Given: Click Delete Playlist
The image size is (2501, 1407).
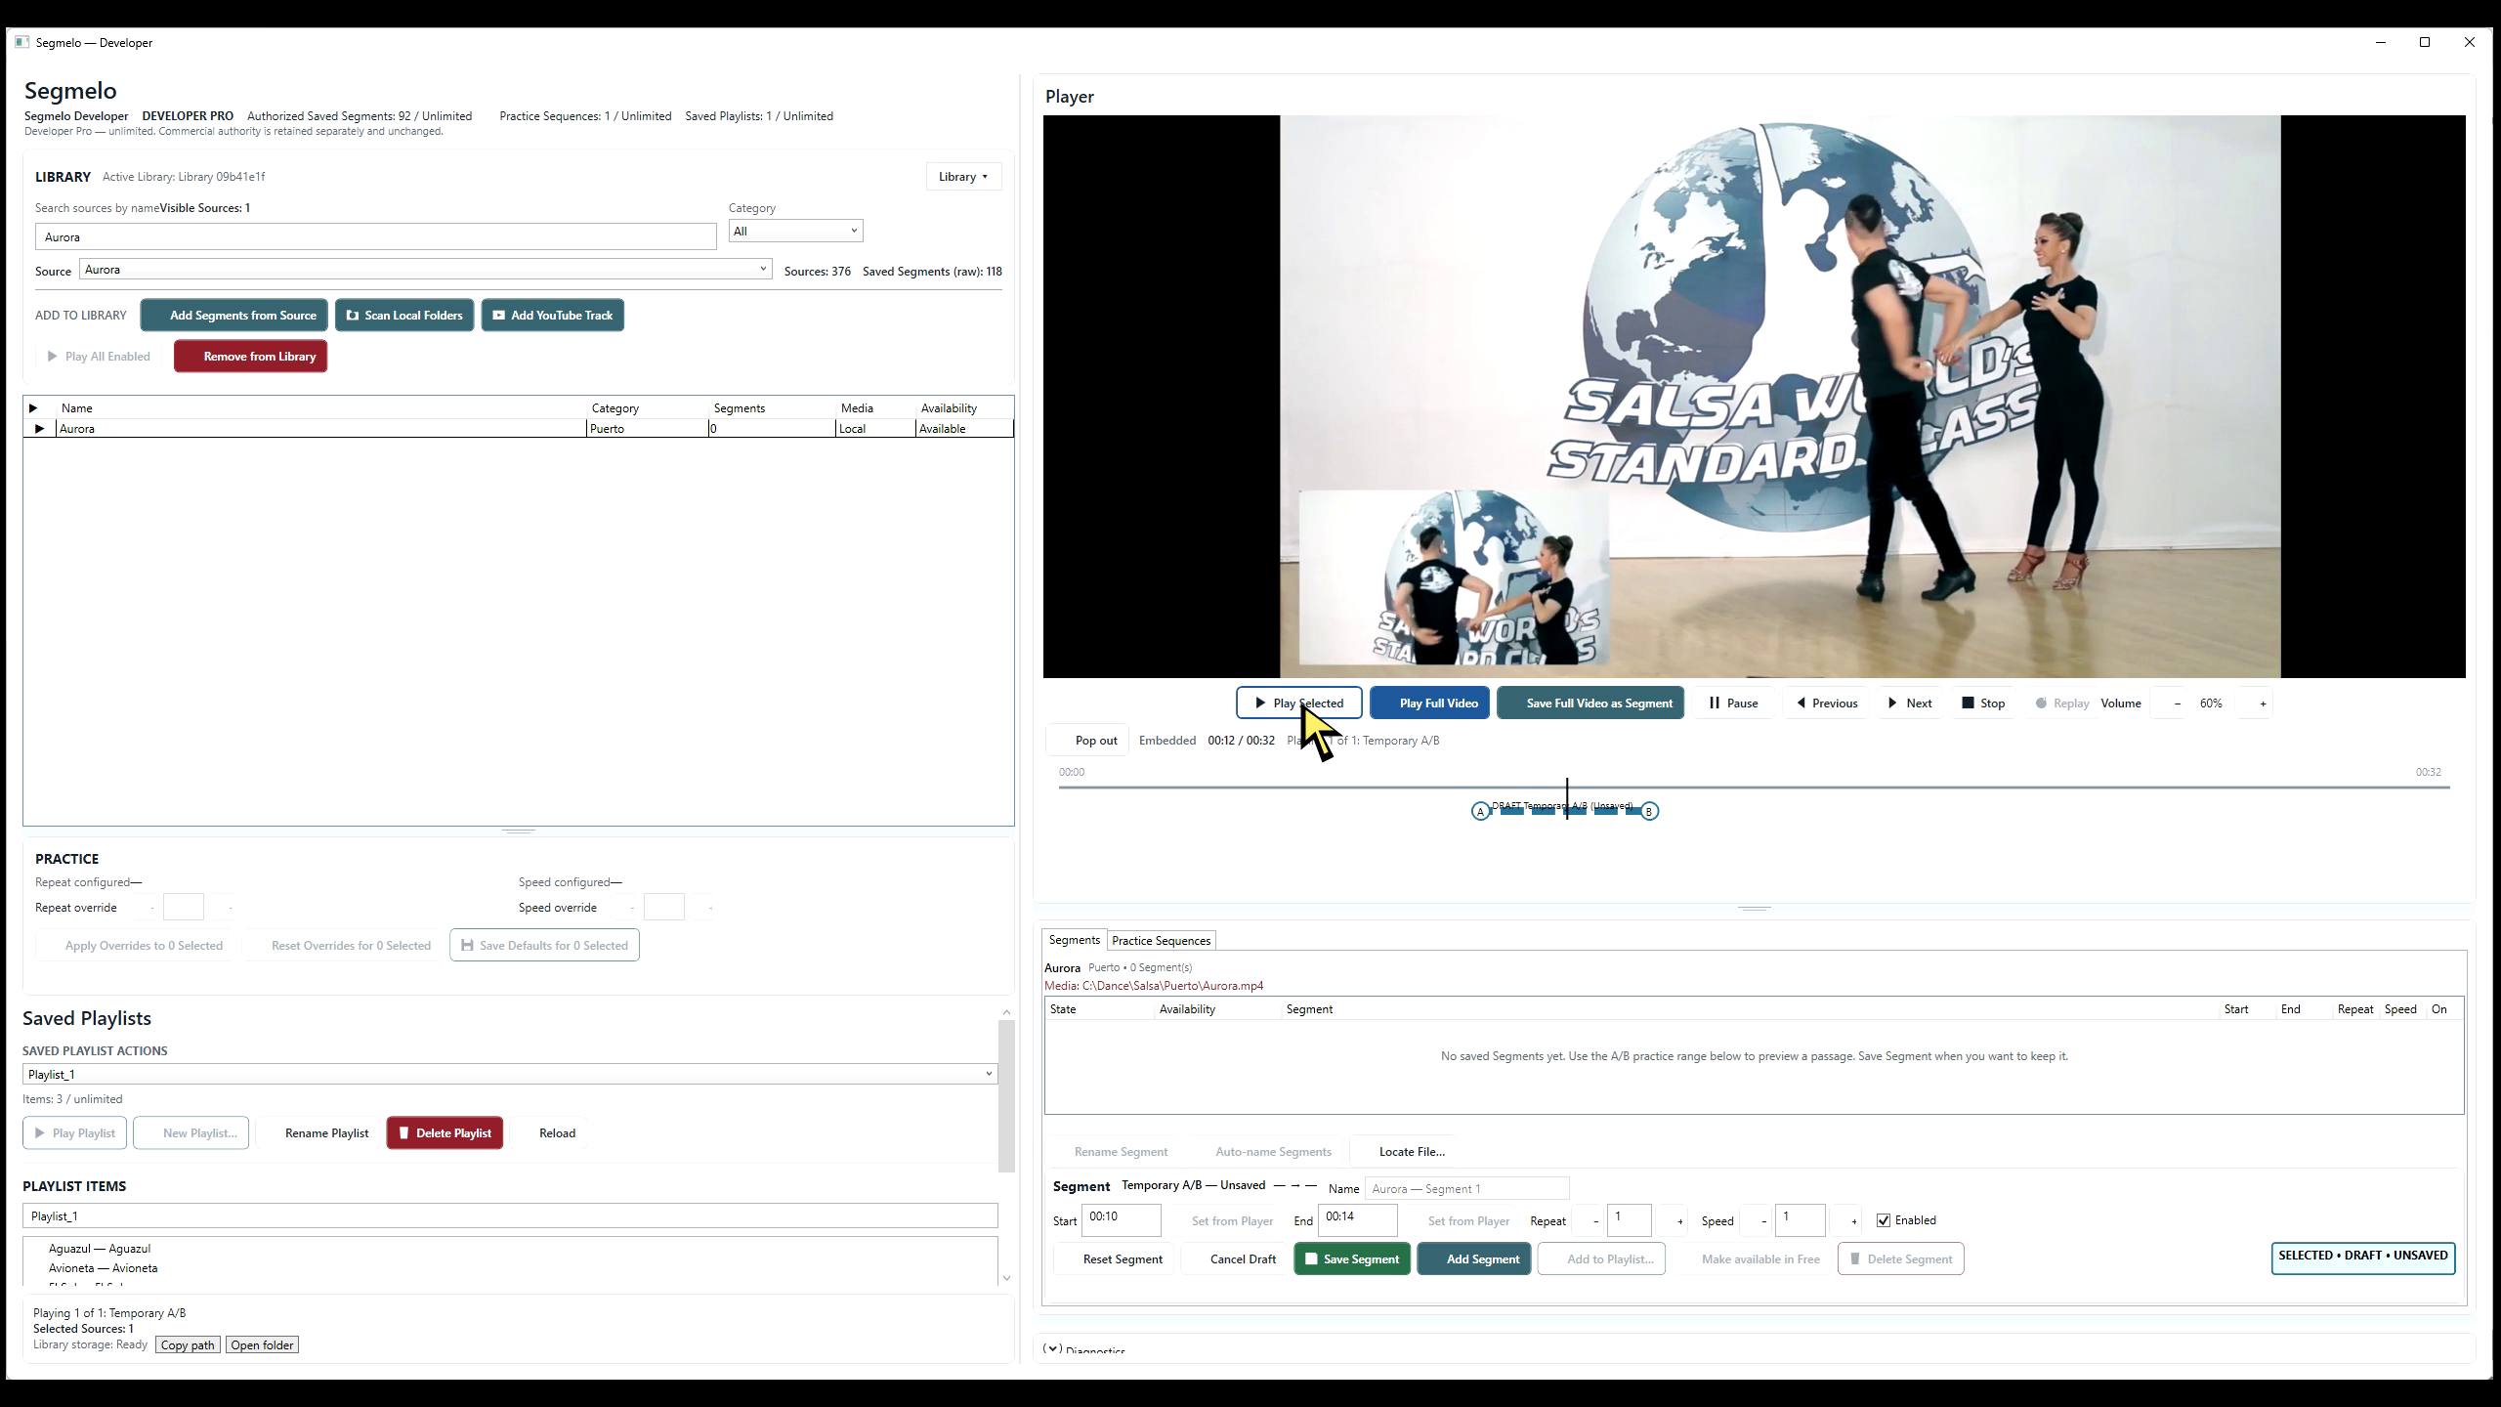Looking at the screenshot, I should click(445, 1132).
